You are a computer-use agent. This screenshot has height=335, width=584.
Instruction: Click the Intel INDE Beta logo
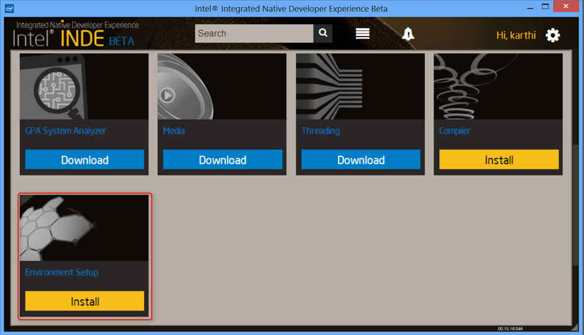tap(76, 34)
